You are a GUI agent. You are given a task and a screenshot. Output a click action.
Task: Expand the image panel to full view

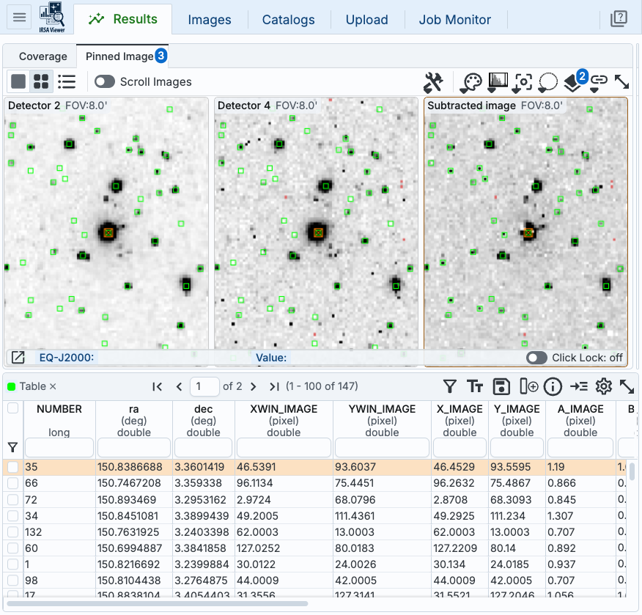click(x=621, y=81)
